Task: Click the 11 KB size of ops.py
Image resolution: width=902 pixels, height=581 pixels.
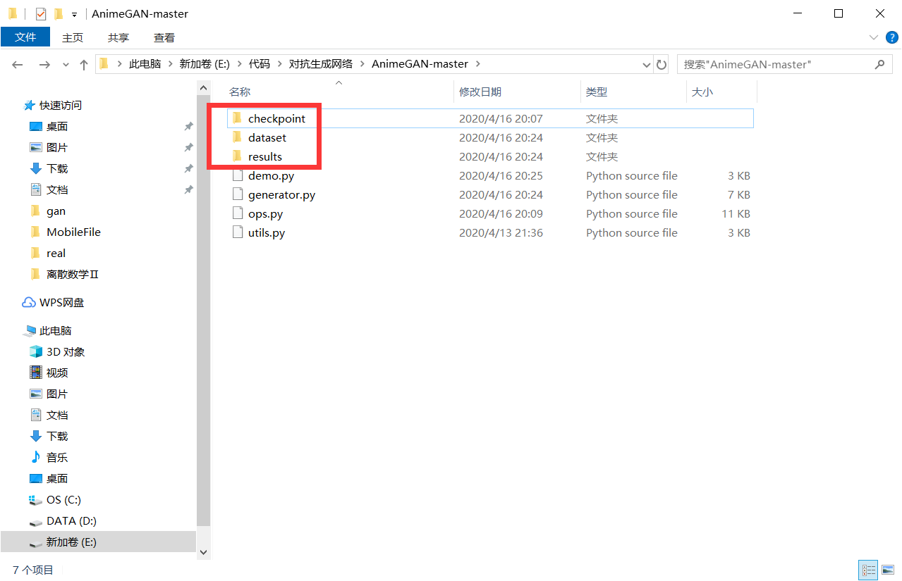Action: pyautogui.click(x=736, y=213)
